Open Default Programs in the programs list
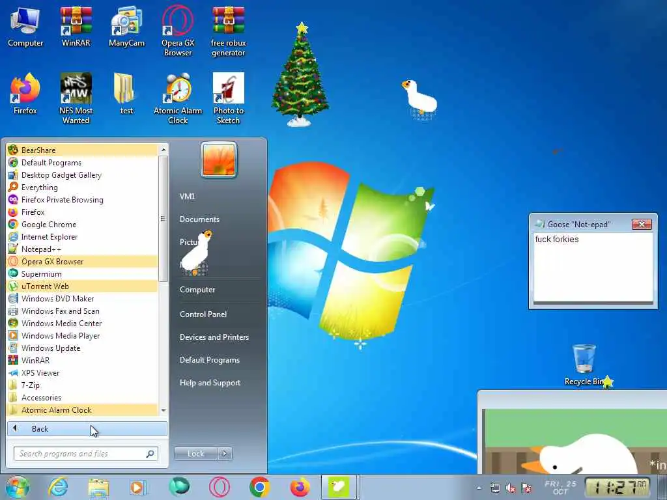The width and height of the screenshot is (667, 500). coord(82,162)
